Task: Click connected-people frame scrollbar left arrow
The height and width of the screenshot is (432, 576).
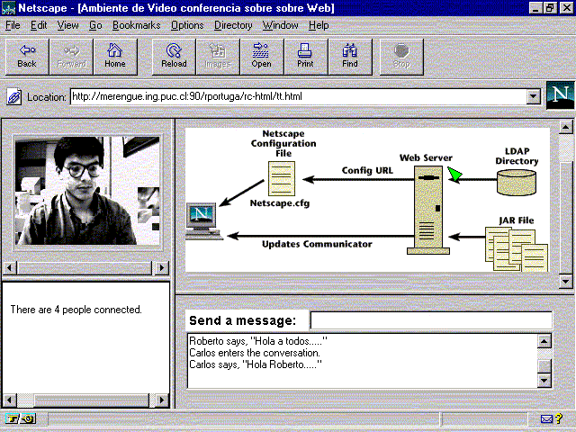Action: pos(10,400)
